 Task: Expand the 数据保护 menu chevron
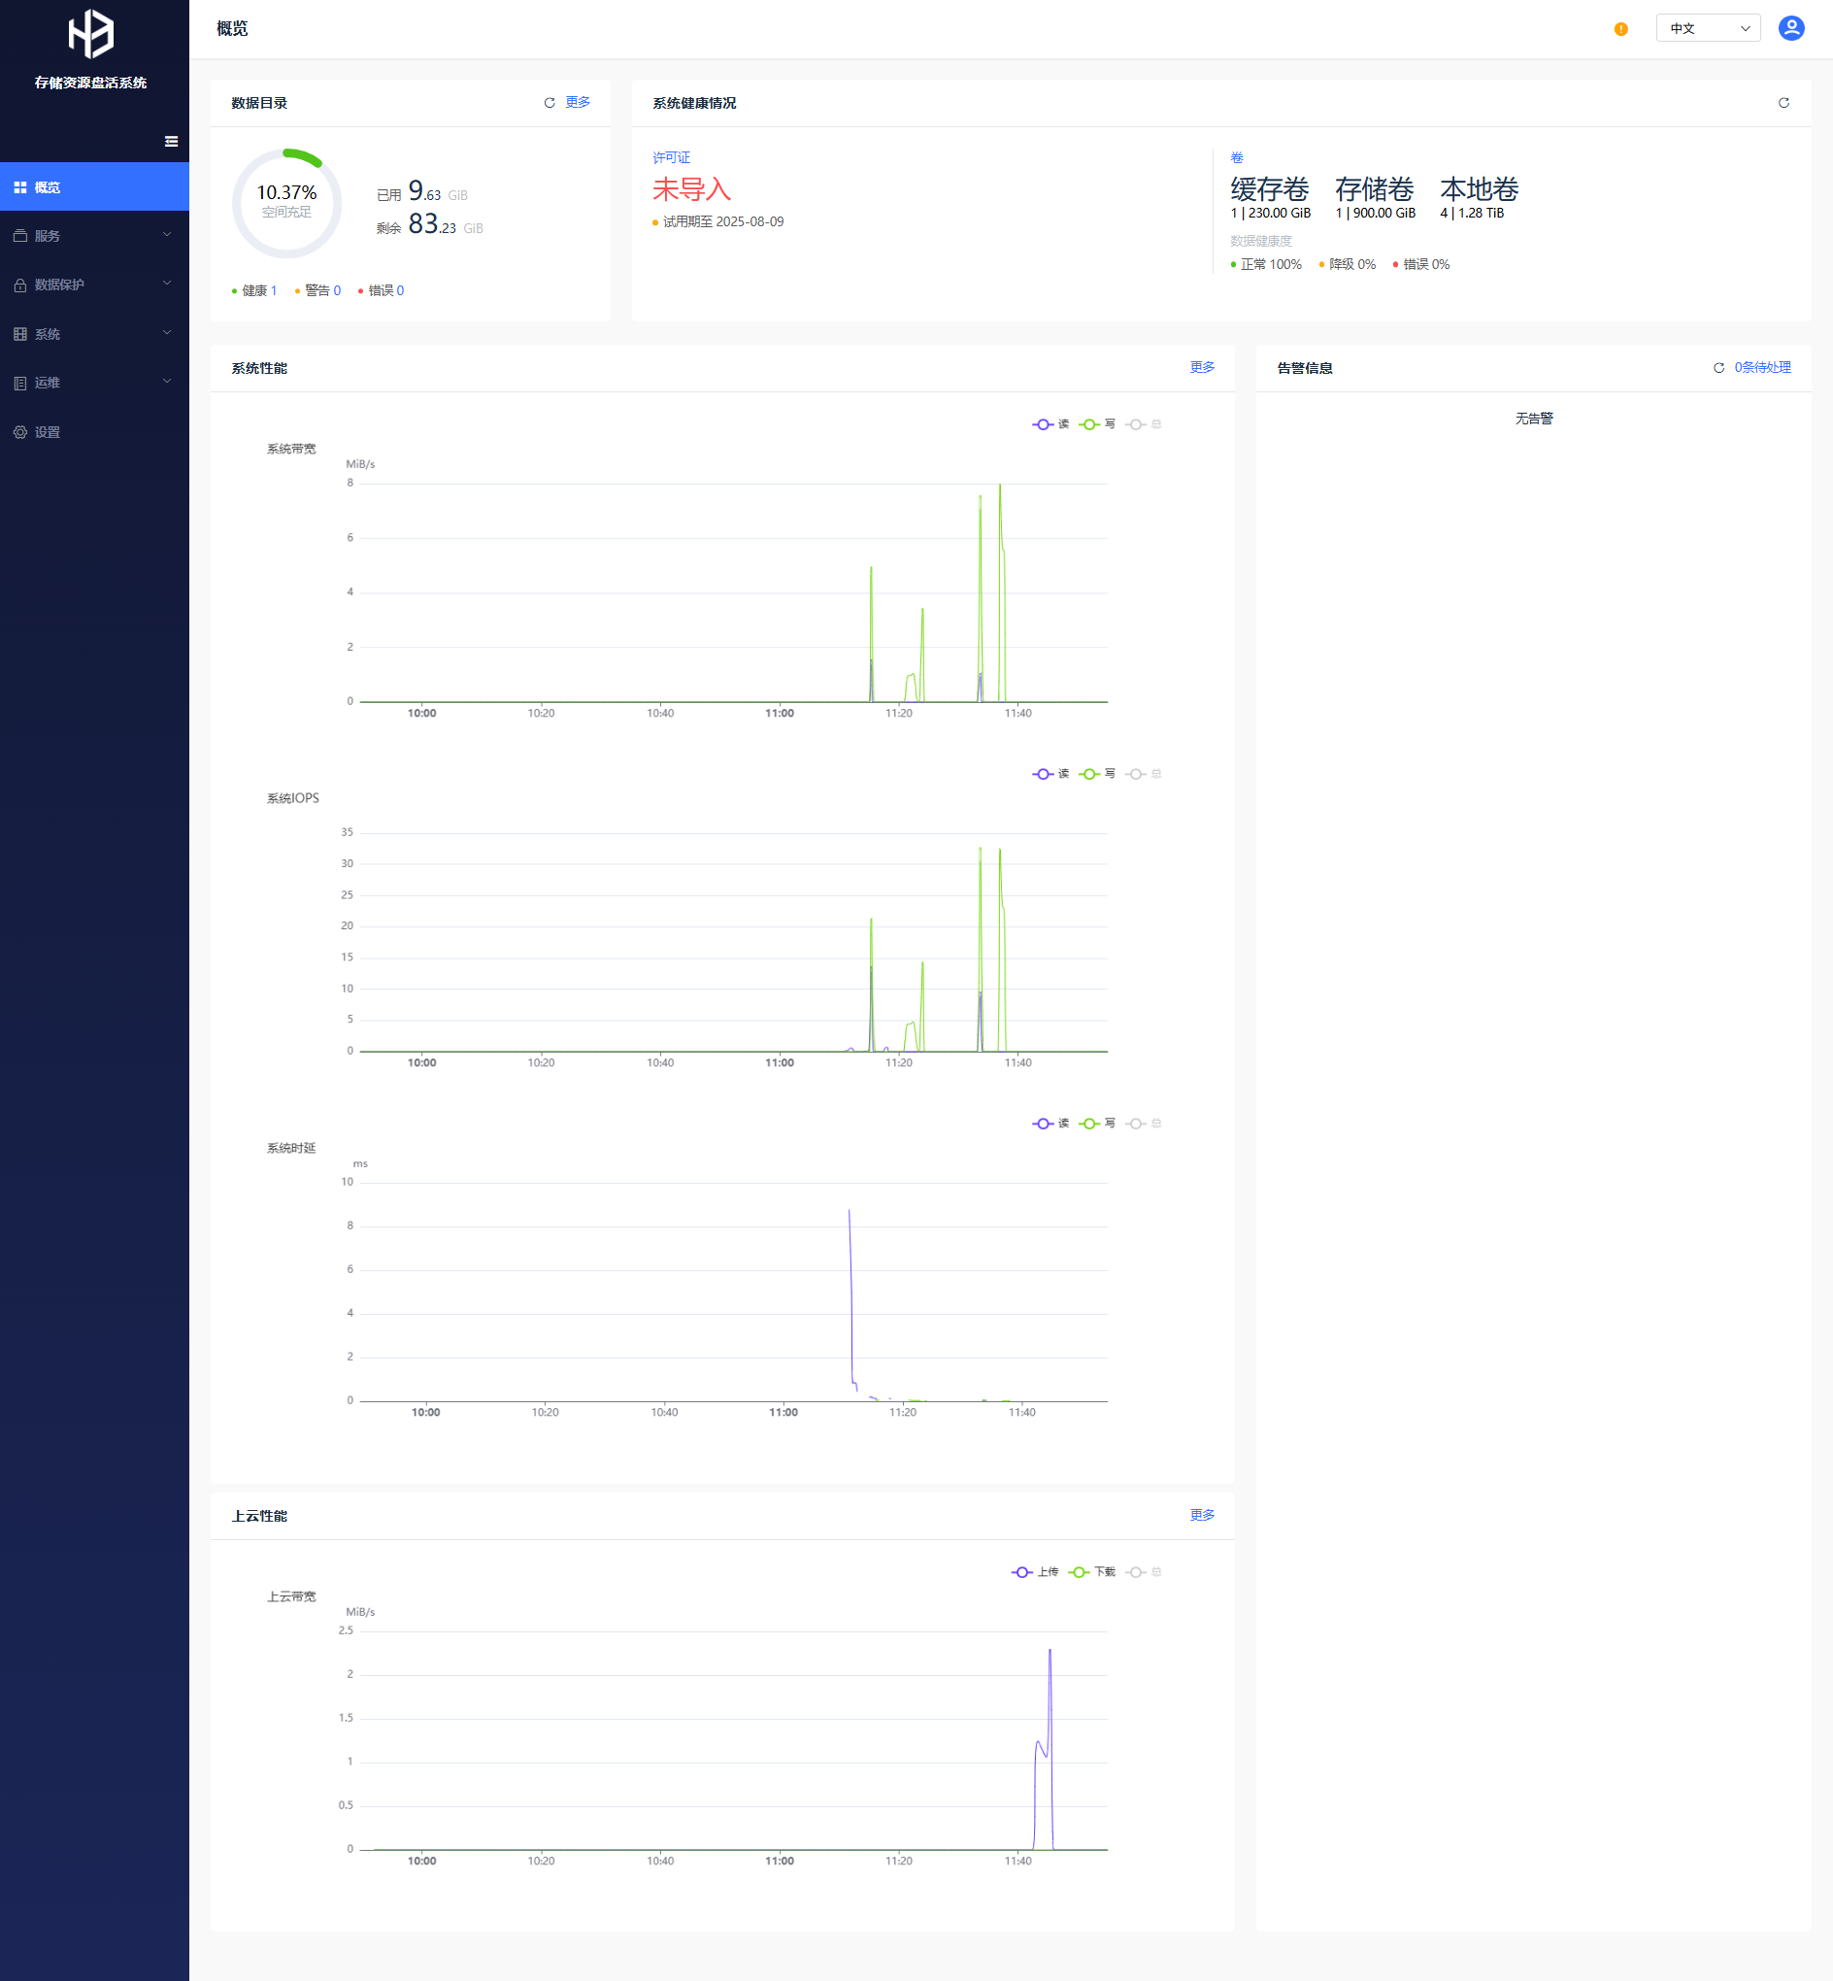[x=167, y=284]
